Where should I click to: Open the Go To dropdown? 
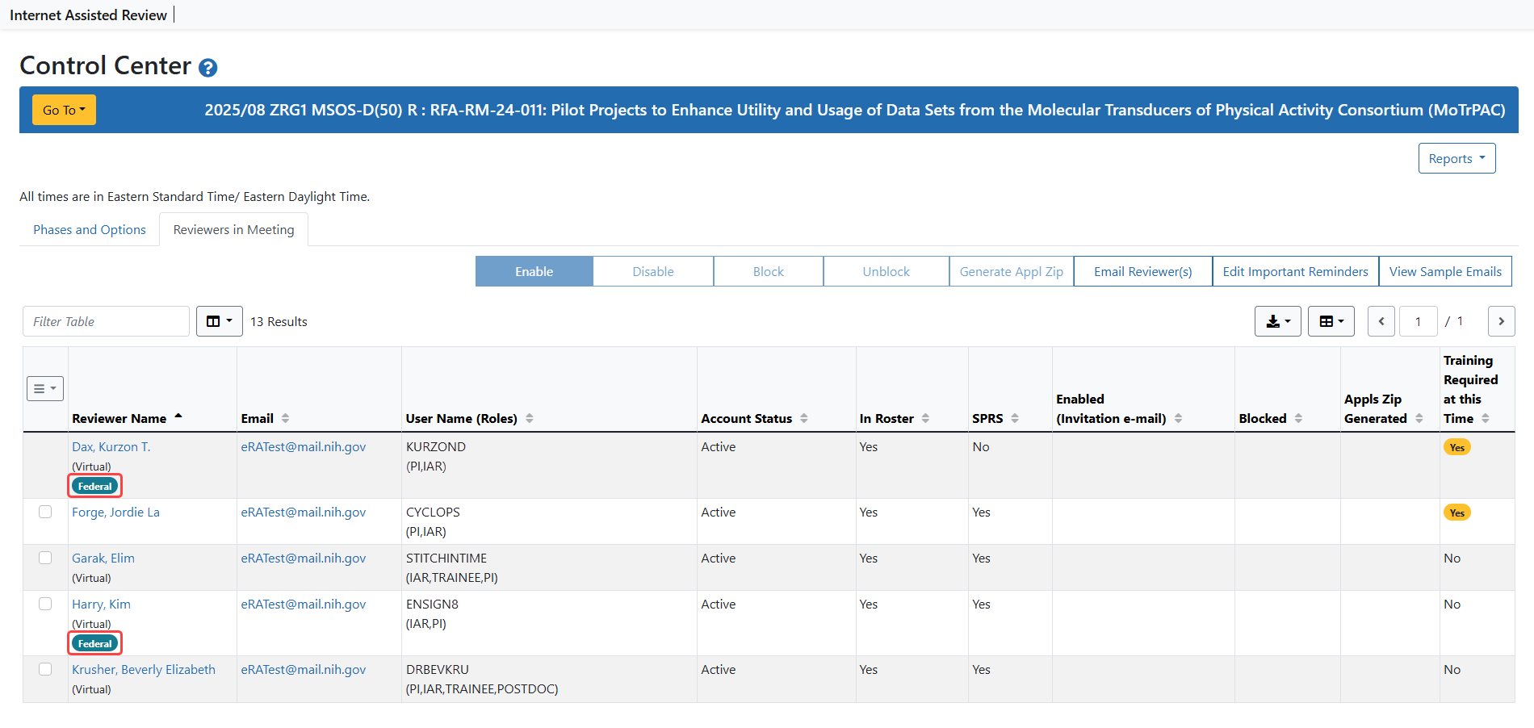64,110
